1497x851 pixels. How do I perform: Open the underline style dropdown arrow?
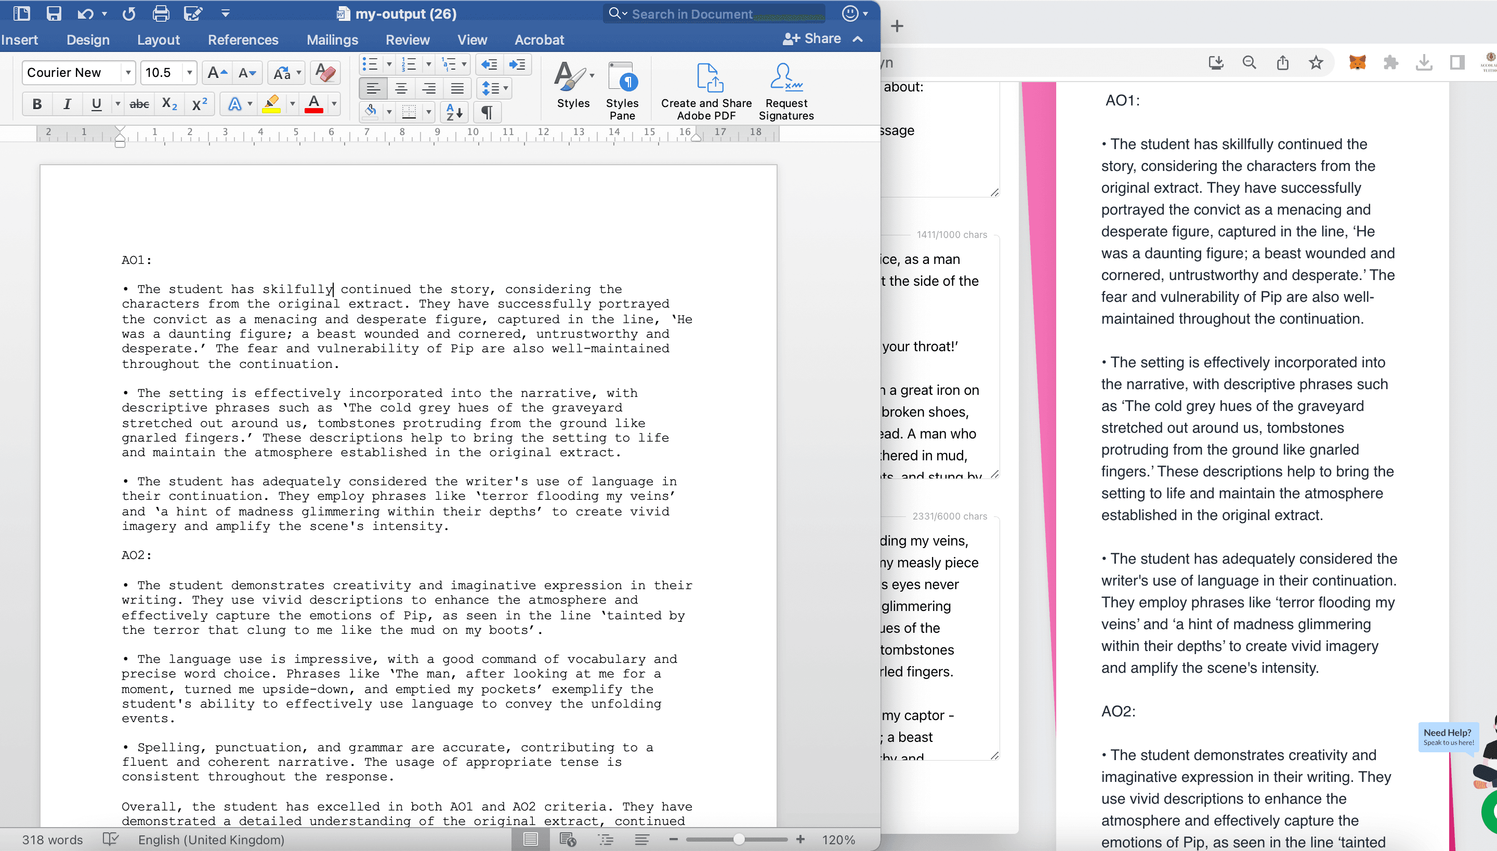[117, 104]
